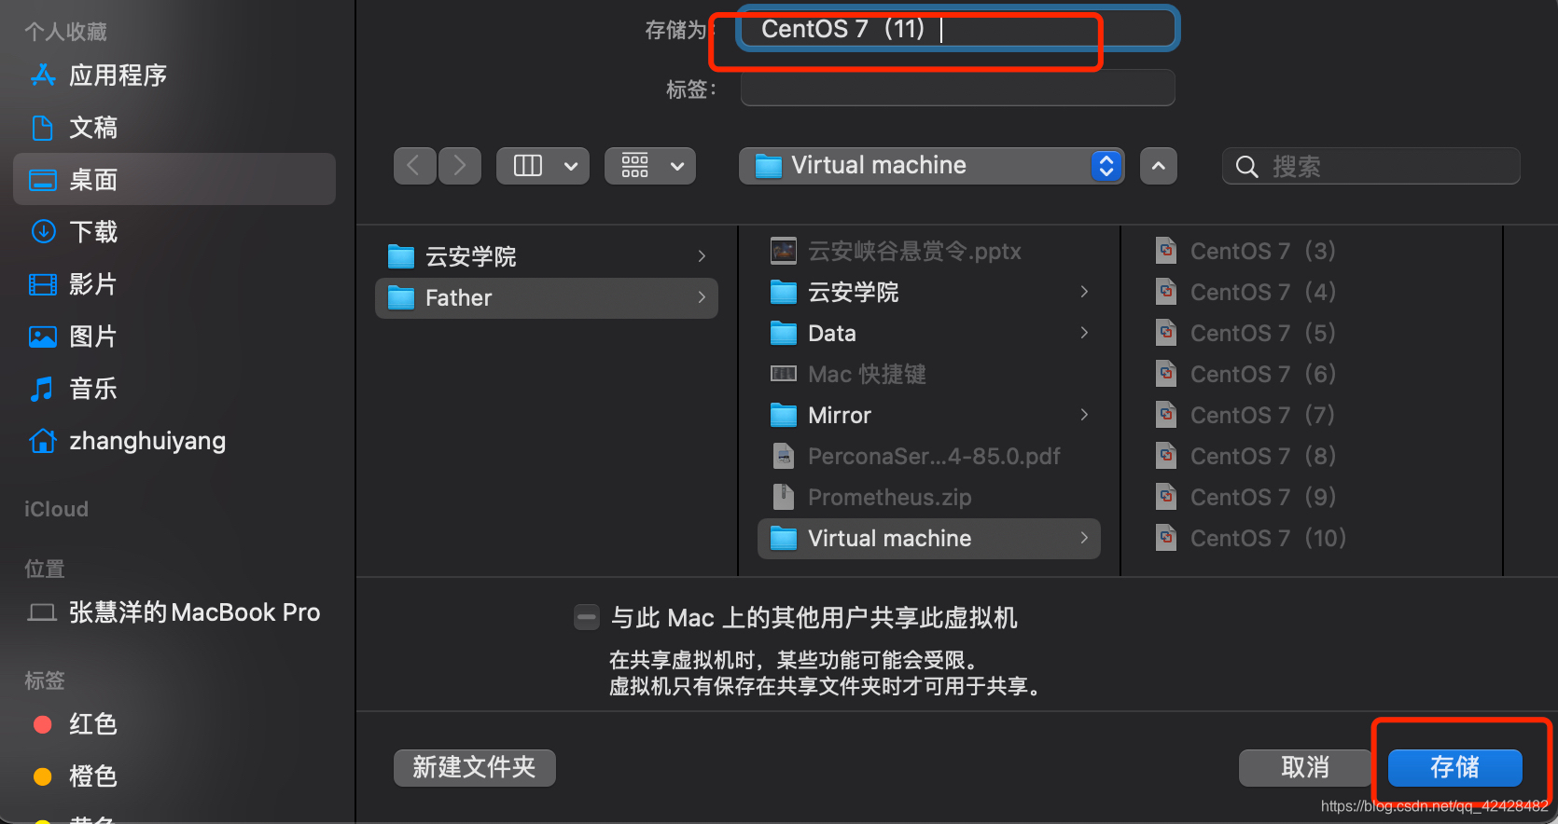Click the back navigation arrow

point(414,166)
